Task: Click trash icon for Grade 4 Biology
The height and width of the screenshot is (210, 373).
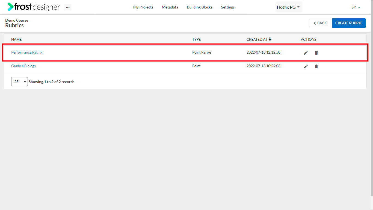Action: pyautogui.click(x=316, y=66)
